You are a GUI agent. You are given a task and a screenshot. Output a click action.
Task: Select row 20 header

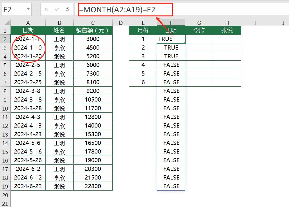(5, 195)
